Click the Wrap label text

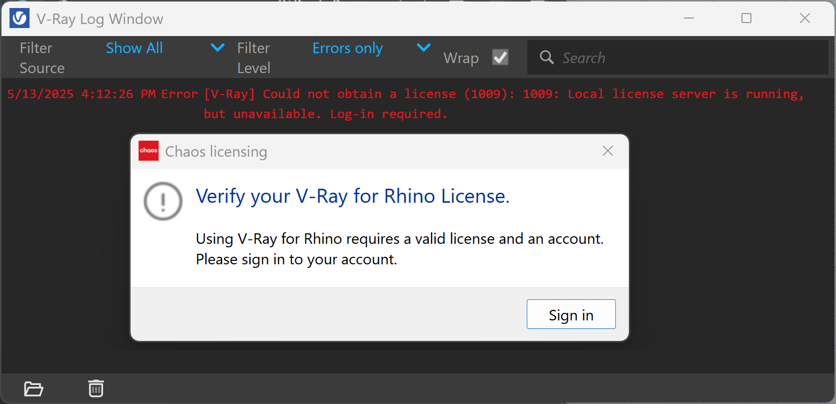(461, 58)
